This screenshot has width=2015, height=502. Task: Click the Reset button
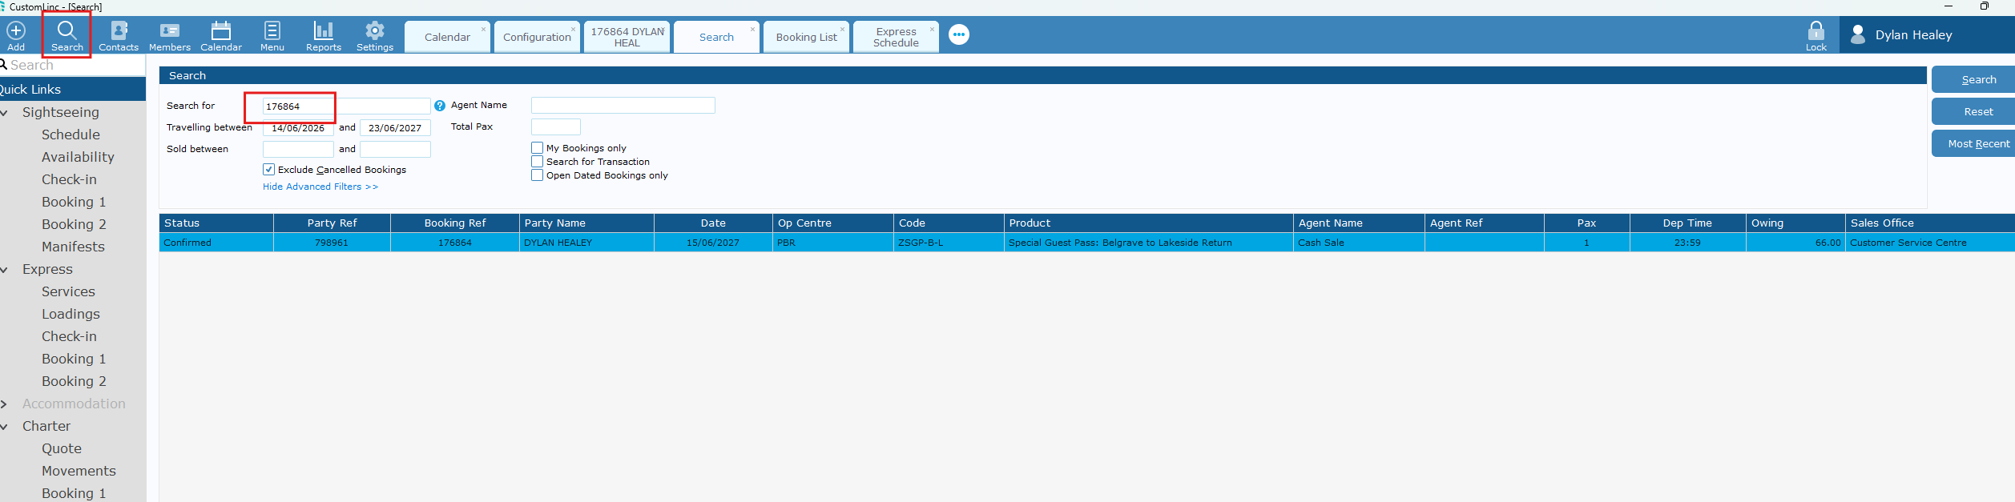pos(1973,111)
